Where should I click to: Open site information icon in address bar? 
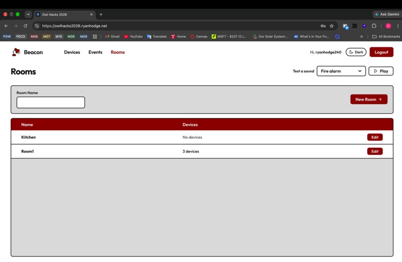tap(37, 26)
